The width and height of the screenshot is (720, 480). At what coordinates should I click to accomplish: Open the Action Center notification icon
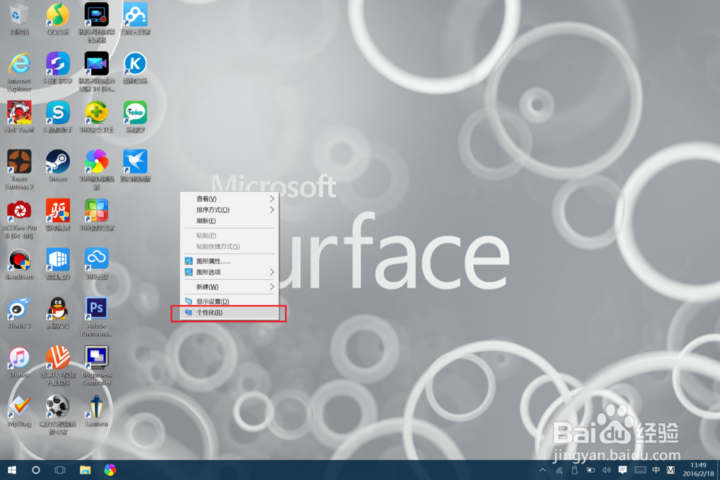(623, 470)
